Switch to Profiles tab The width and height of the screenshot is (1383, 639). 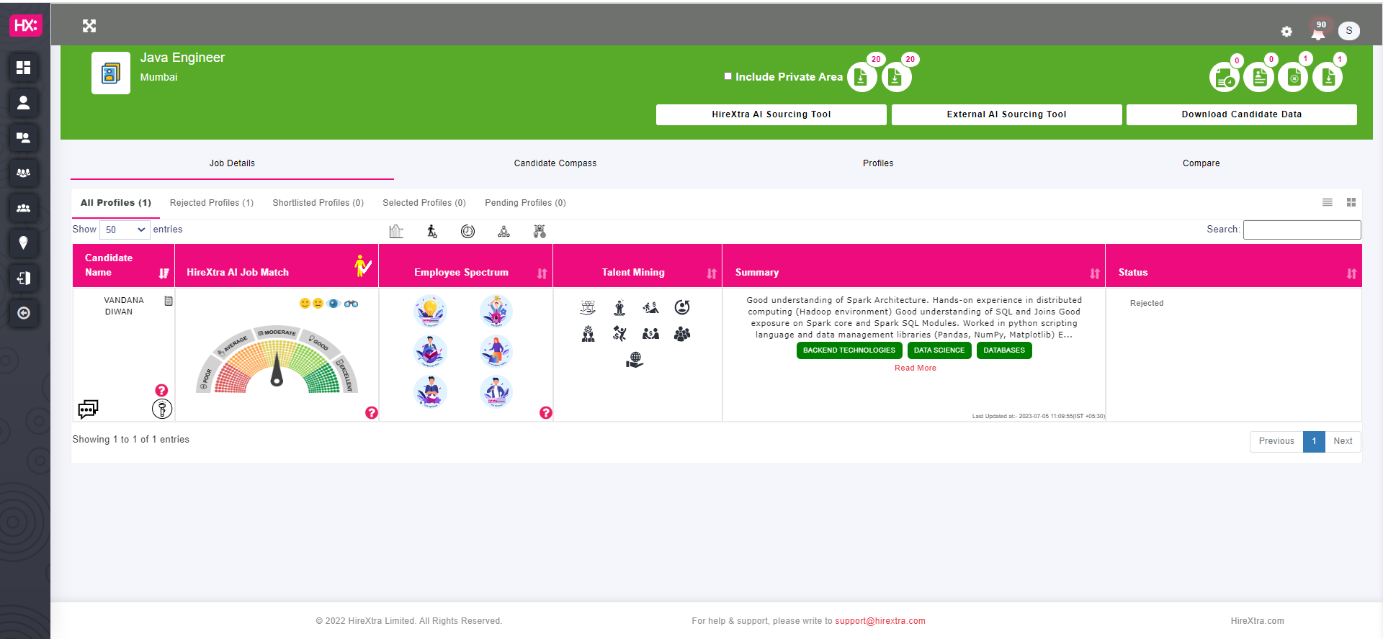[878, 163]
